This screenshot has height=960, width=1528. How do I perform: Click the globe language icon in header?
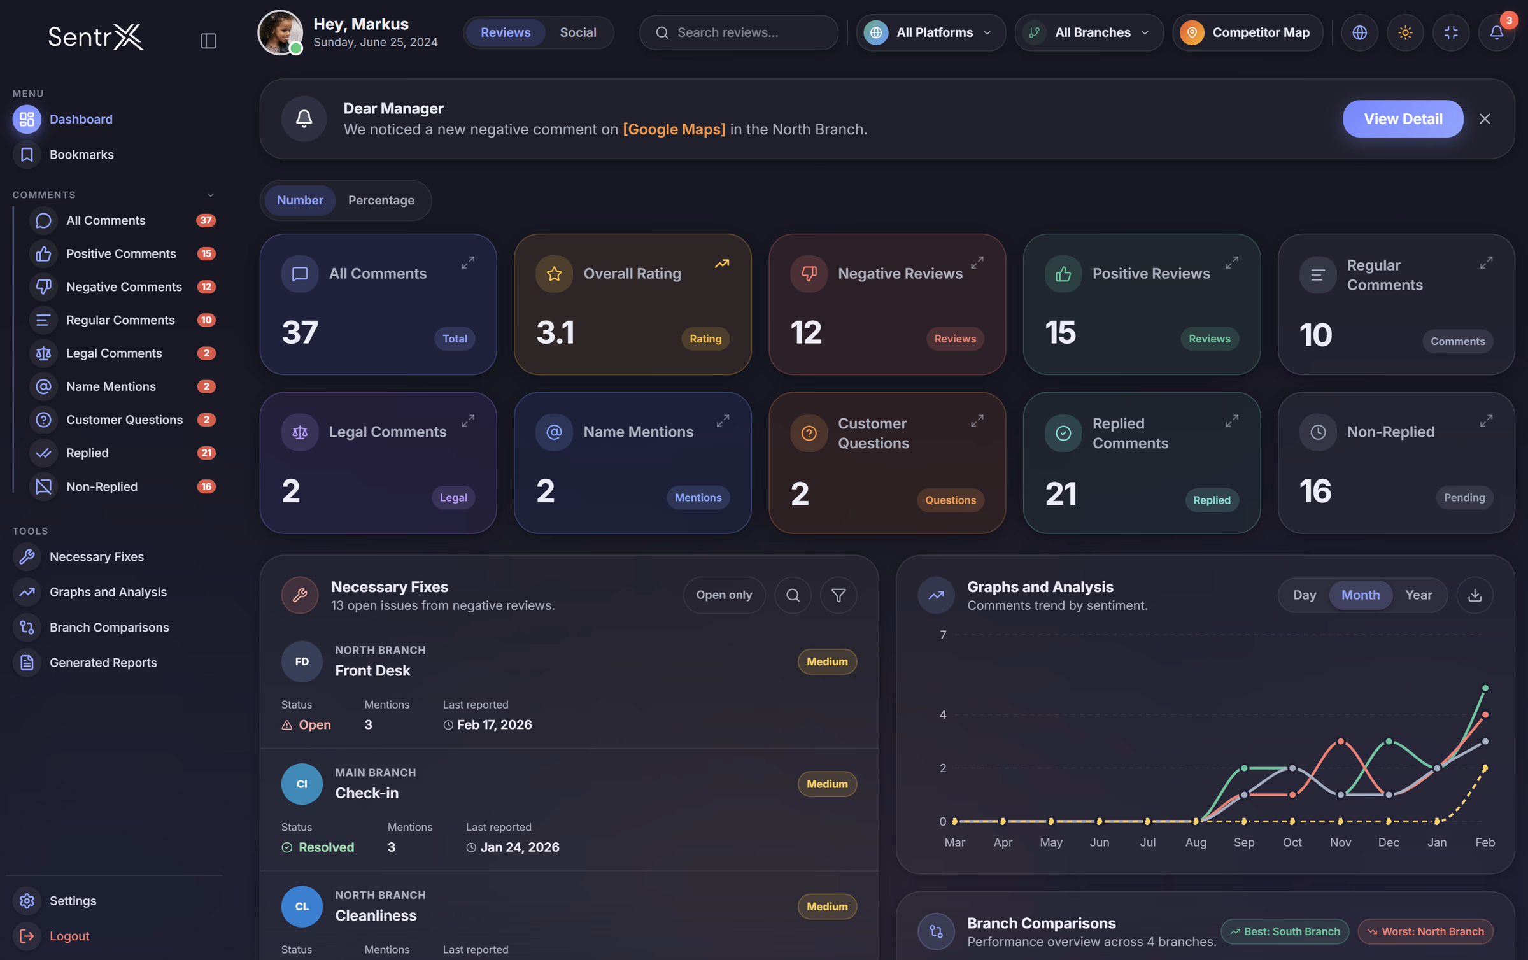tap(1359, 32)
